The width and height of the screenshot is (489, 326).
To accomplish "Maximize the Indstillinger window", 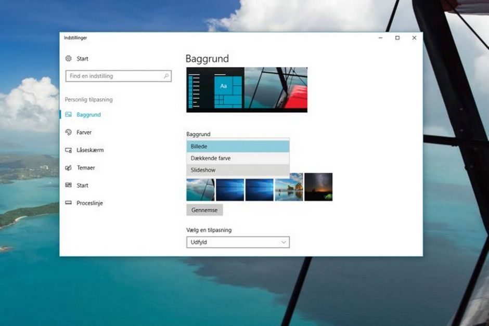I will tap(397, 38).
